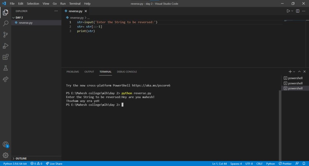Change encoding via UTF-8 status item
The width and height of the screenshot is (309, 166).
point(249,164)
